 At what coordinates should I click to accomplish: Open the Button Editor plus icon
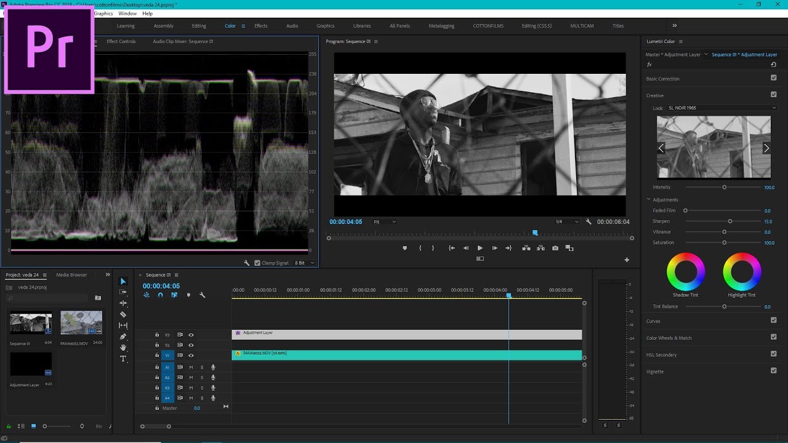click(x=627, y=260)
